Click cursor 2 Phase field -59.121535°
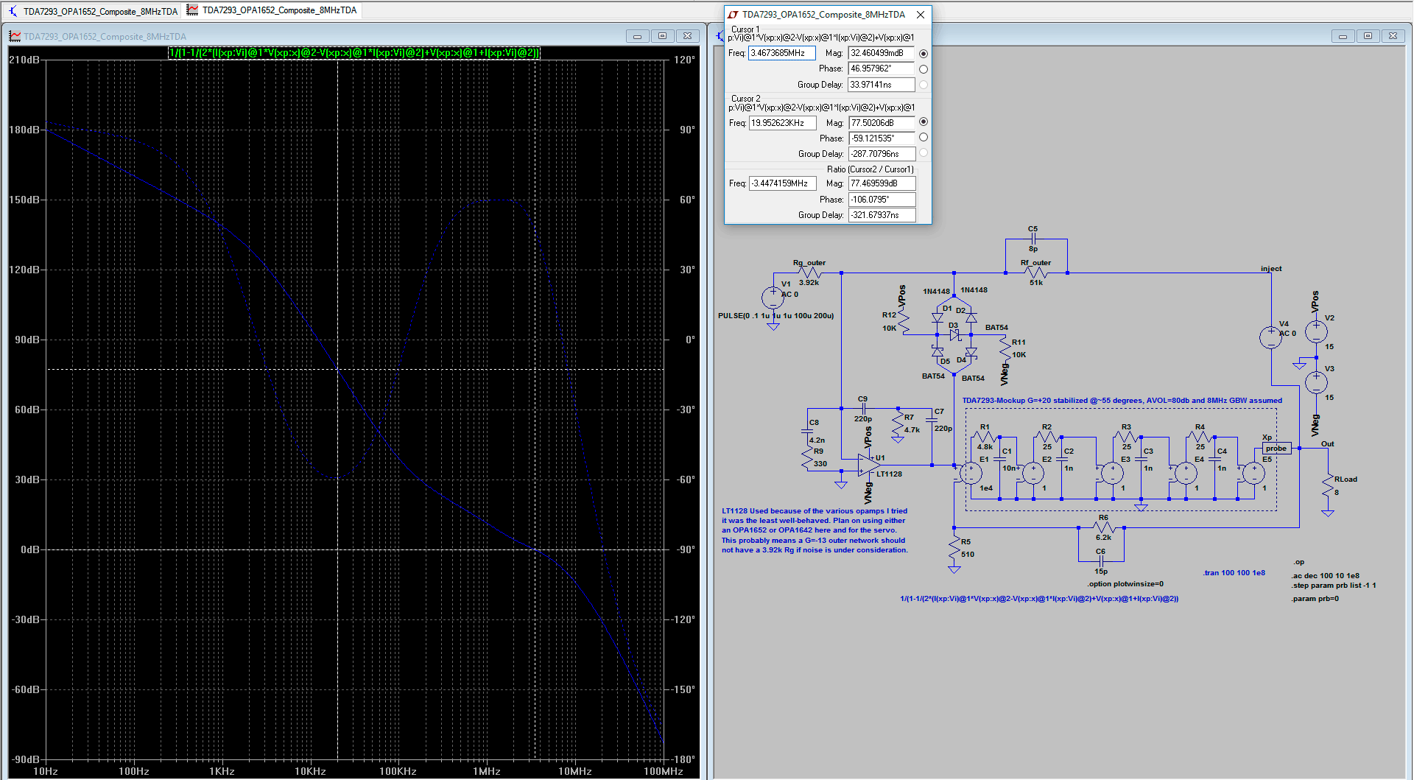The width and height of the screenshot is (1414, 780). tap(882, 138)
